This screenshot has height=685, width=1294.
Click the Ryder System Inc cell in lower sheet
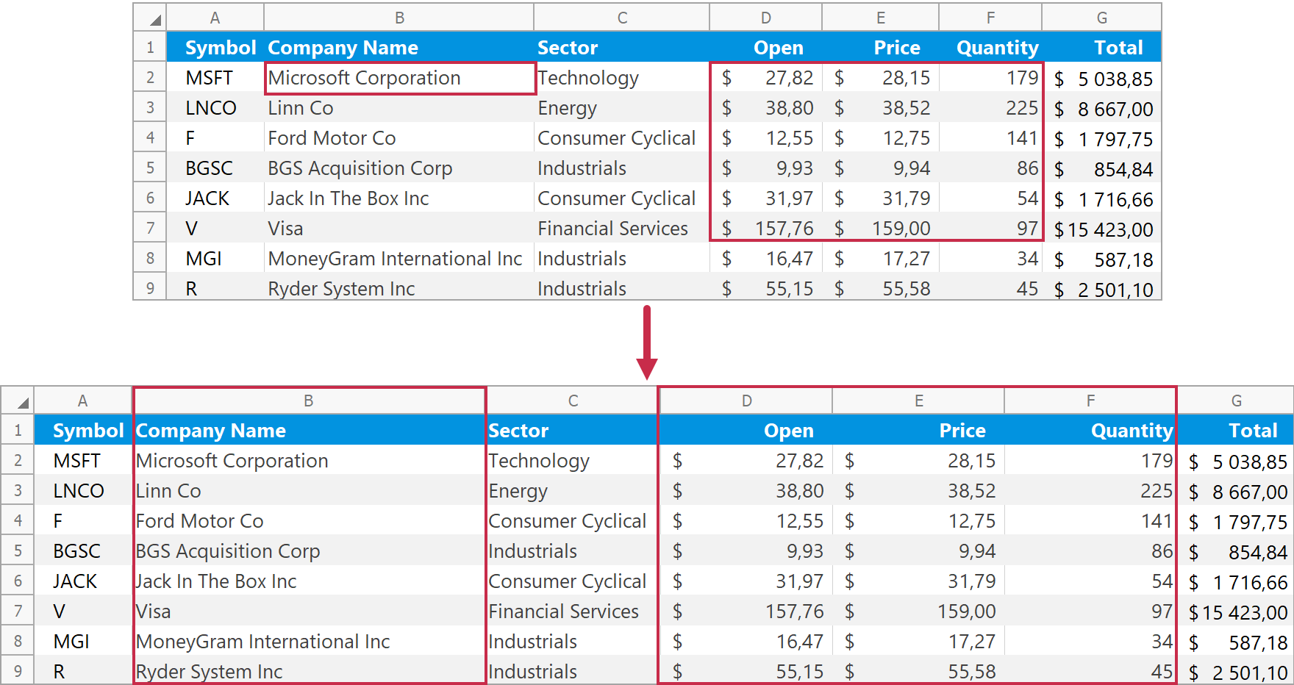(x=309, y=672)
